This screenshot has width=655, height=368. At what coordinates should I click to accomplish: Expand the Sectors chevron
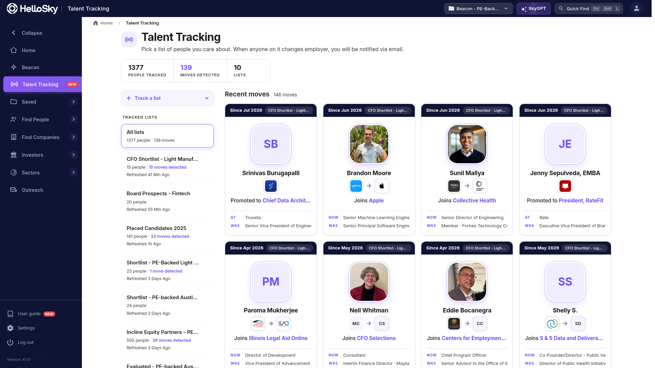coord(73,172)
